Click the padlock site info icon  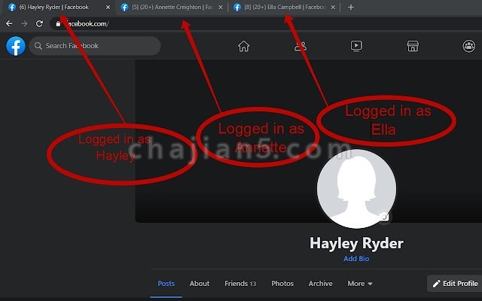point(58,23)
